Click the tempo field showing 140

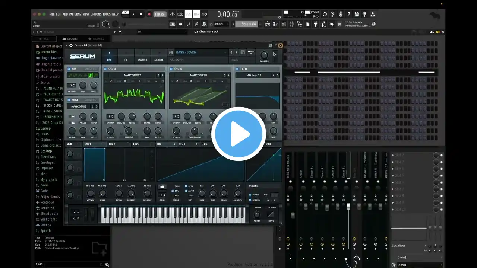(159, 14)
